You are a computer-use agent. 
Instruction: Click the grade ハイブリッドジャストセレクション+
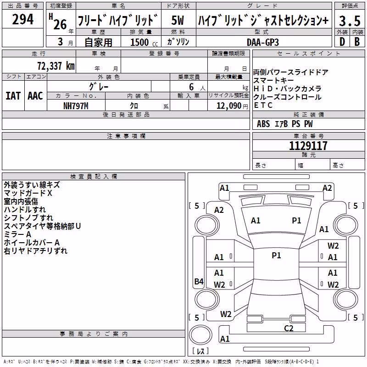(263, 20)
